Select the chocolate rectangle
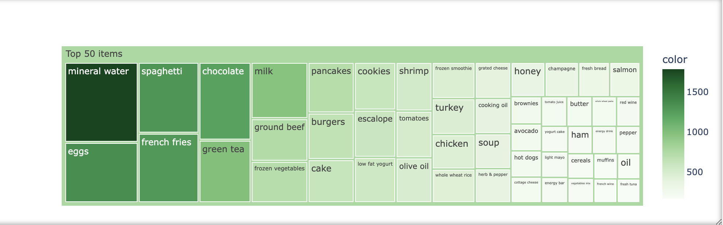This screenshot has width=723, height=225. (225, 101)
